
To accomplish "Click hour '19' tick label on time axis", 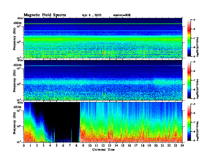I will coord(149,145).
